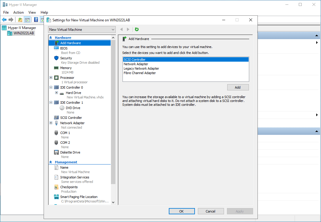
Task: Click the blue Back arrow in Hyper-V Manager toolbar
Action: pos(4,20)
